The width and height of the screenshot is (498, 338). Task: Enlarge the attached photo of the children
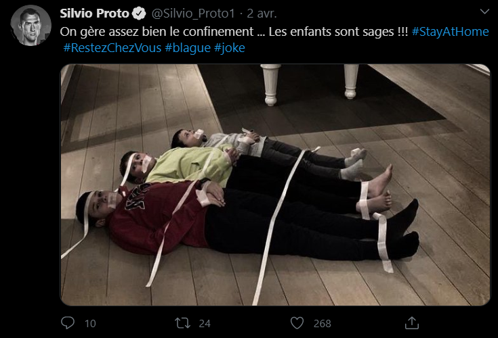tap(275, 185)
